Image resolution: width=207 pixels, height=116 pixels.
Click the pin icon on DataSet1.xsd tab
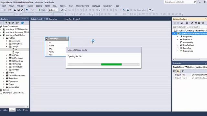click(x=44, y=19)
